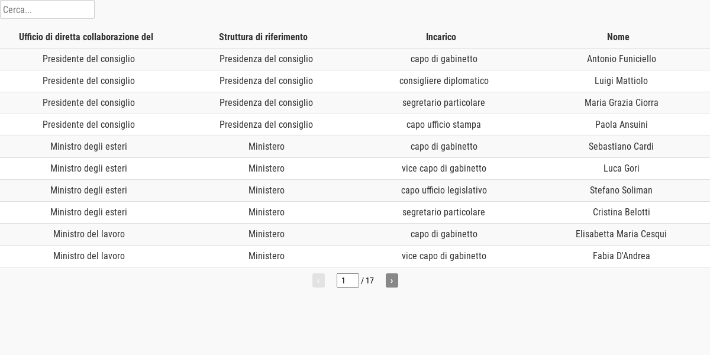Focus the Cerca search field

[x=47, y=9]
